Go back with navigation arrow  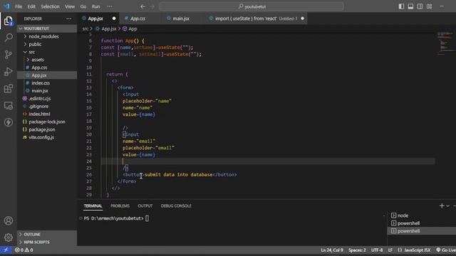142,6
